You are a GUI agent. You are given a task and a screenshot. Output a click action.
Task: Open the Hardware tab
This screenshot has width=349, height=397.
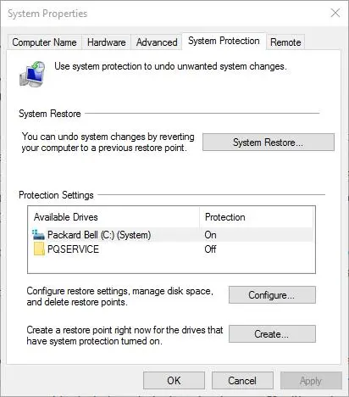(x=107, y=42)
